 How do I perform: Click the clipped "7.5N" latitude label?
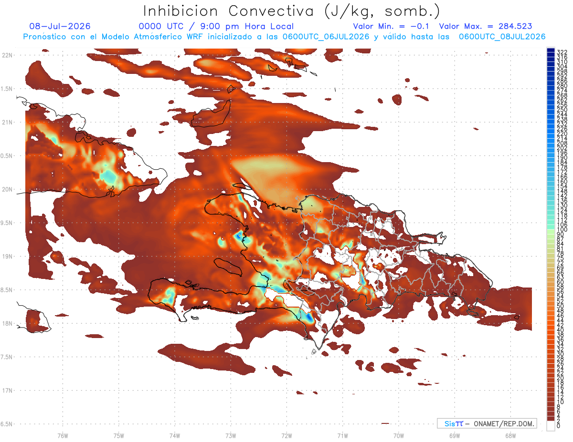[x=7, y=357]
